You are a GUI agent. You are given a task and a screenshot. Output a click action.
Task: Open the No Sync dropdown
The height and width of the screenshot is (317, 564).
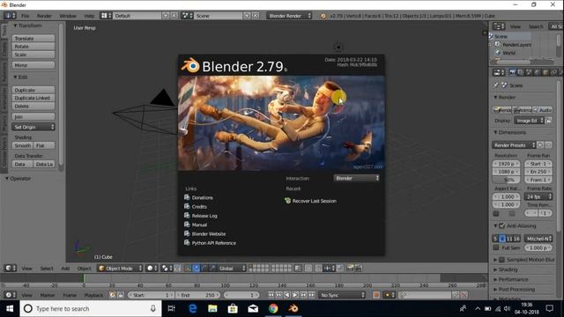coord(342,295)
